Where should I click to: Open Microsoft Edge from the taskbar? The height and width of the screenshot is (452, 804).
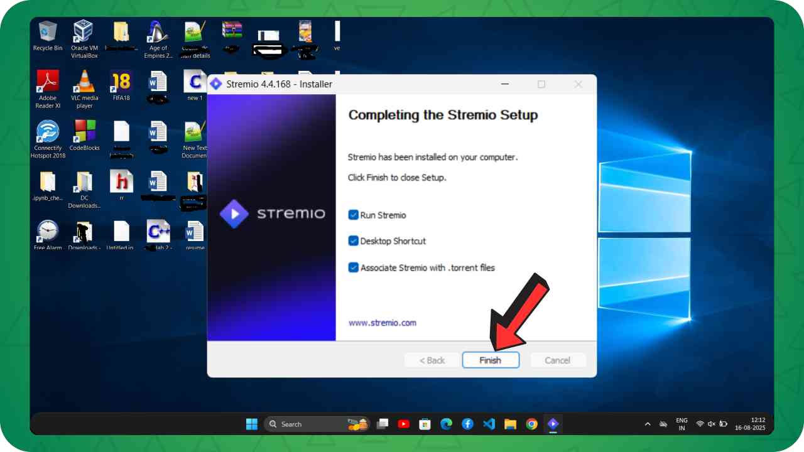point(446,424)
